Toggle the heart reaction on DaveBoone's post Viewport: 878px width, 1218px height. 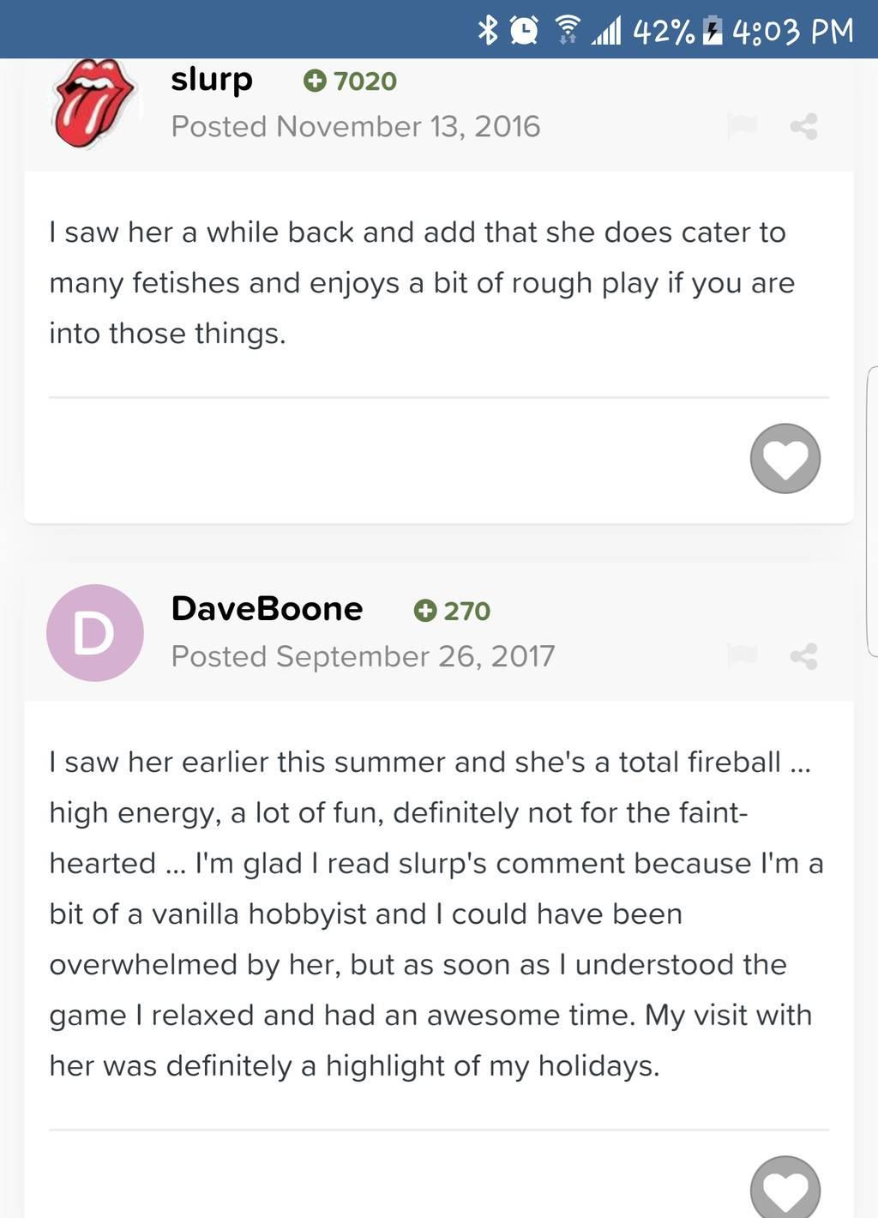pos(785,1189)
